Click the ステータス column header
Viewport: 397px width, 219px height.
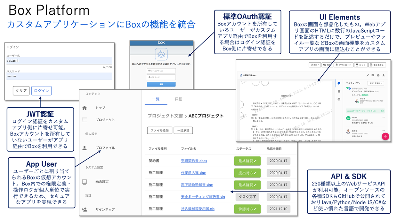pyautogui.click(x=244, y=149)
